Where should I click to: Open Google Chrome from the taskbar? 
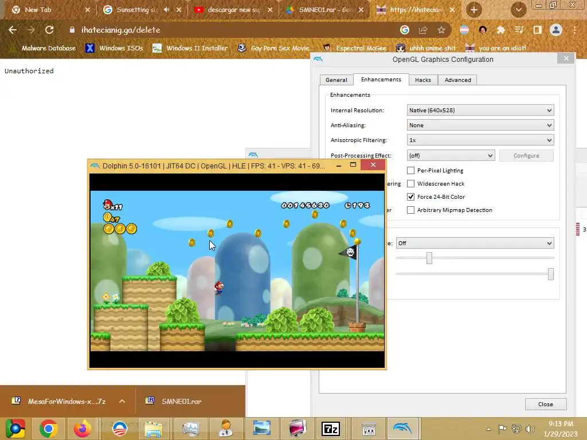48,429
